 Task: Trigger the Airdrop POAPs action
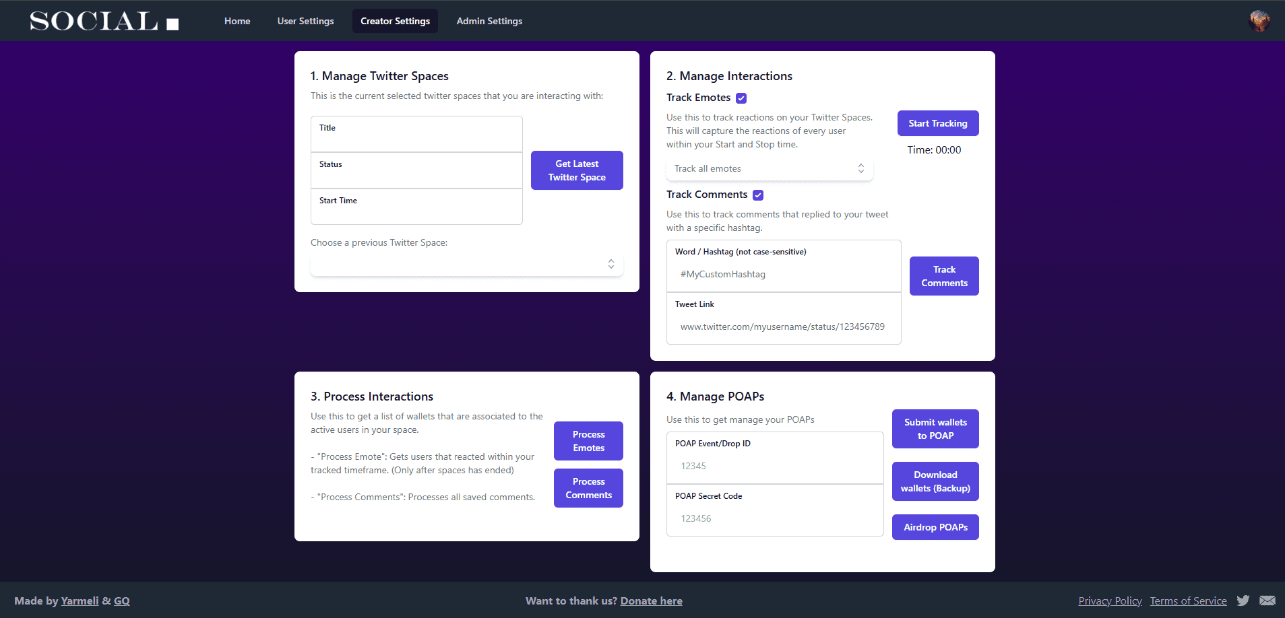935,527
